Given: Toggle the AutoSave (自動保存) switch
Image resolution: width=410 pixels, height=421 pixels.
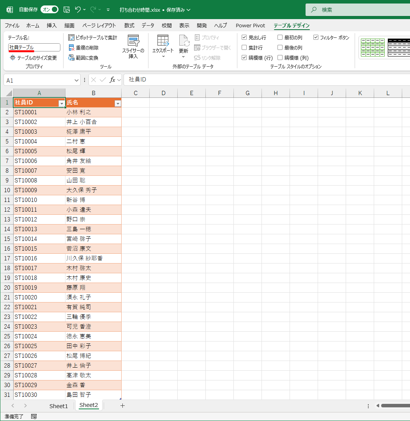Looking at the screenshot, I should (x=49, y=10).
